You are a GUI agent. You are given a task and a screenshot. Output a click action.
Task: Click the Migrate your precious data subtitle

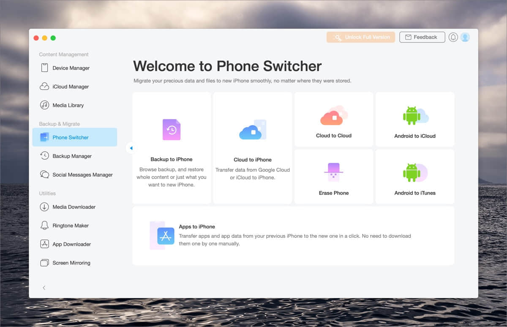coord(243,80)
